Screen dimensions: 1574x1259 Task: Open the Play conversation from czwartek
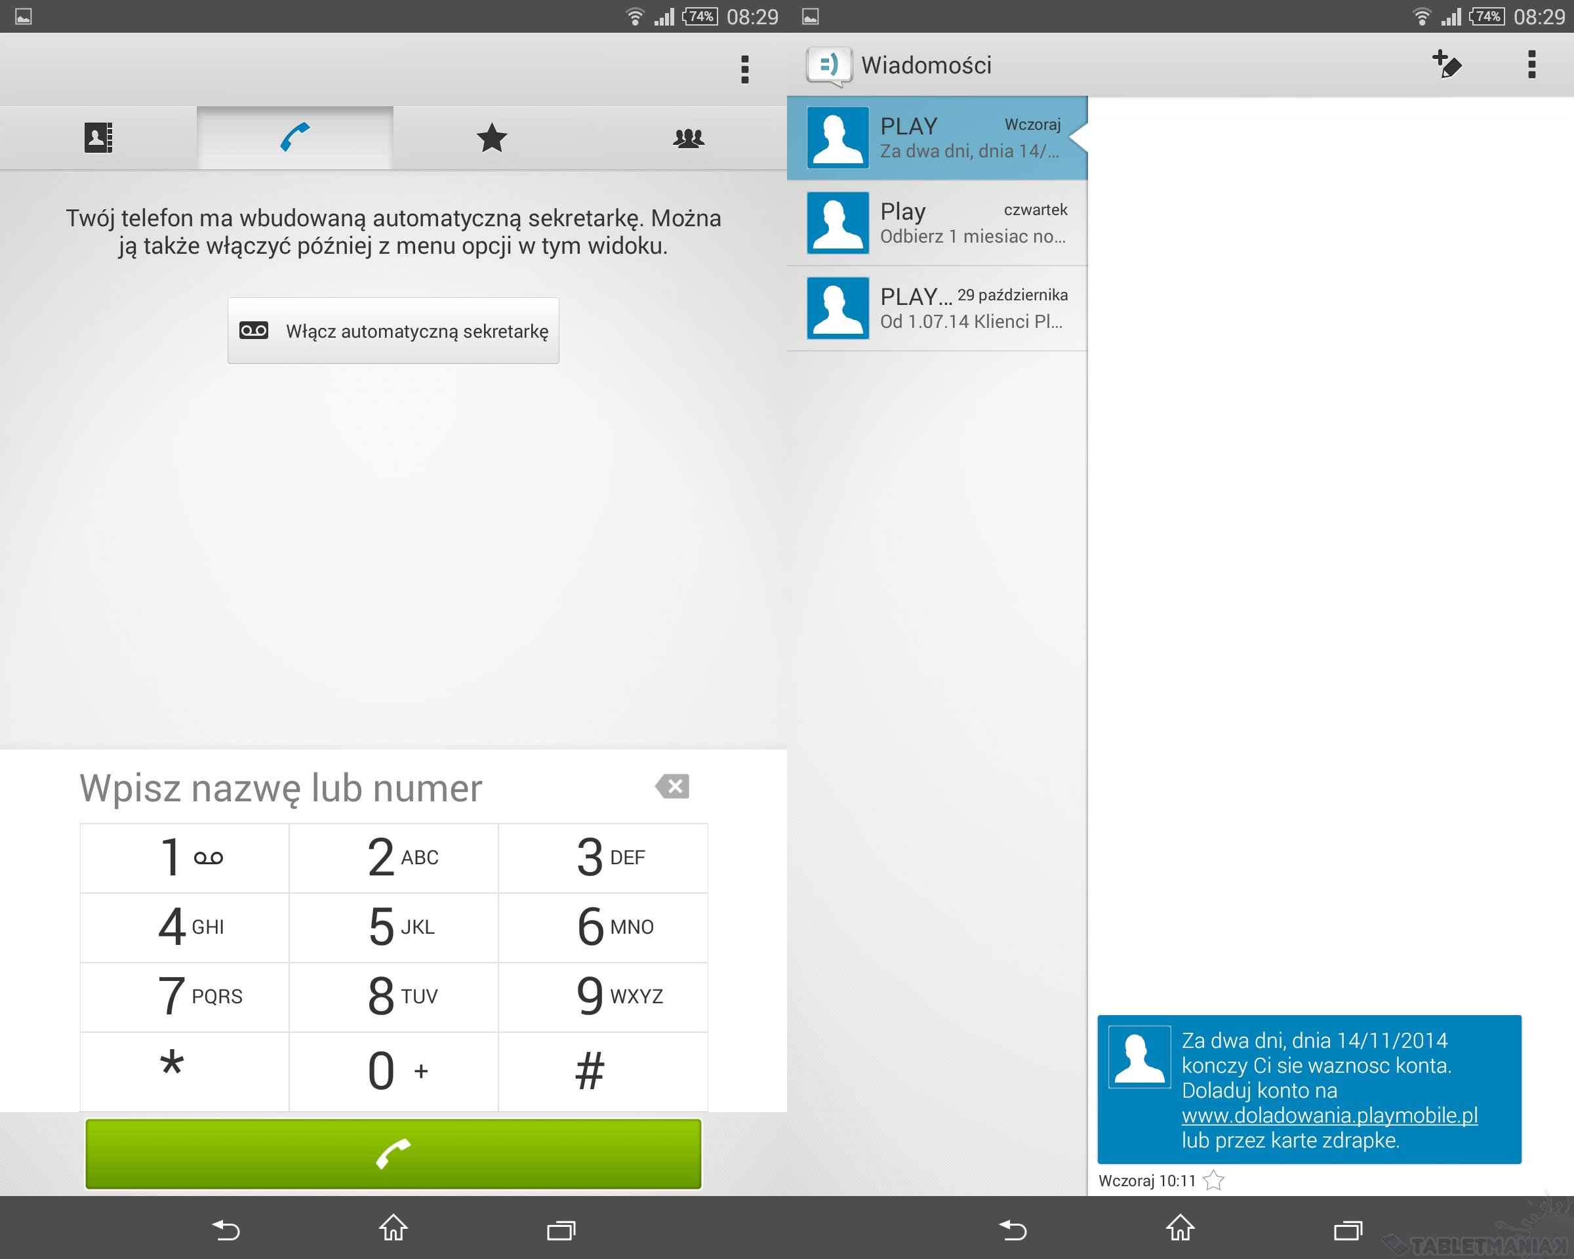937,222
